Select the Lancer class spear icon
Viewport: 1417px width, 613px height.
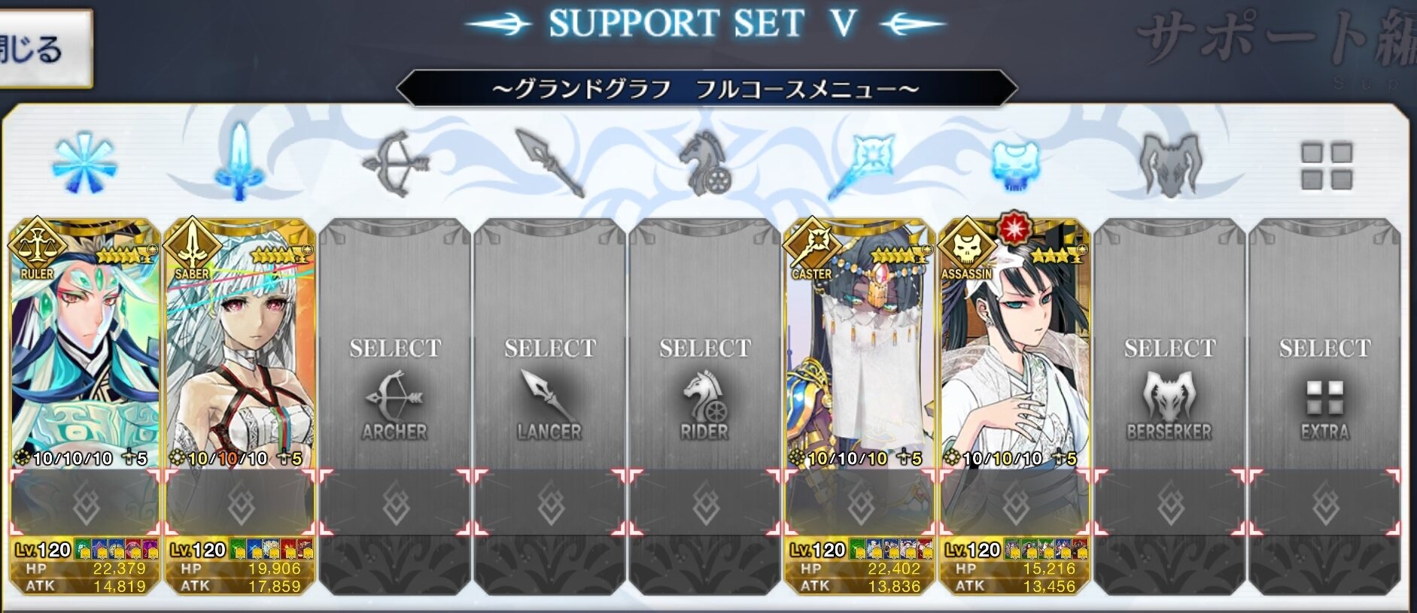pyautogui.click(x=549, y=163)
